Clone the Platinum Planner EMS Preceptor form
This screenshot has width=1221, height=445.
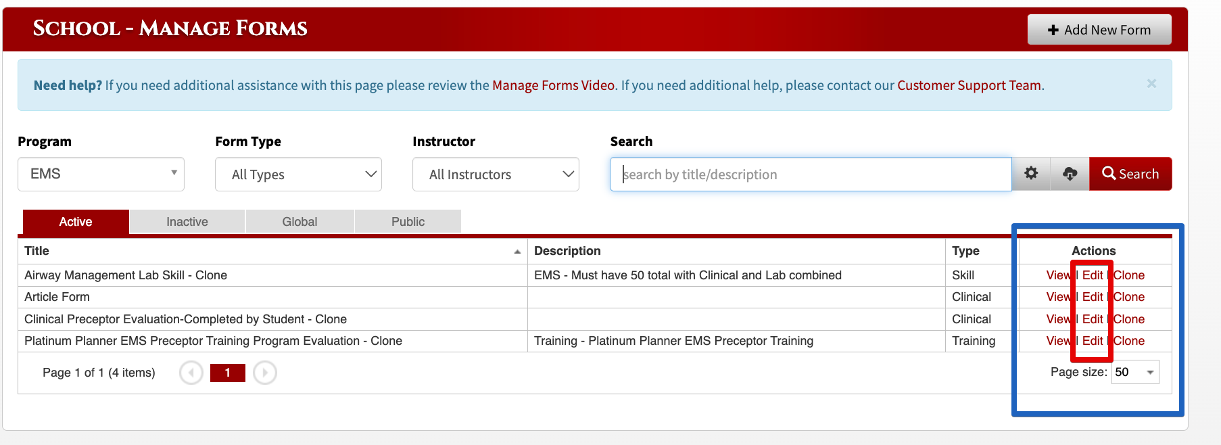[1129, 341]
